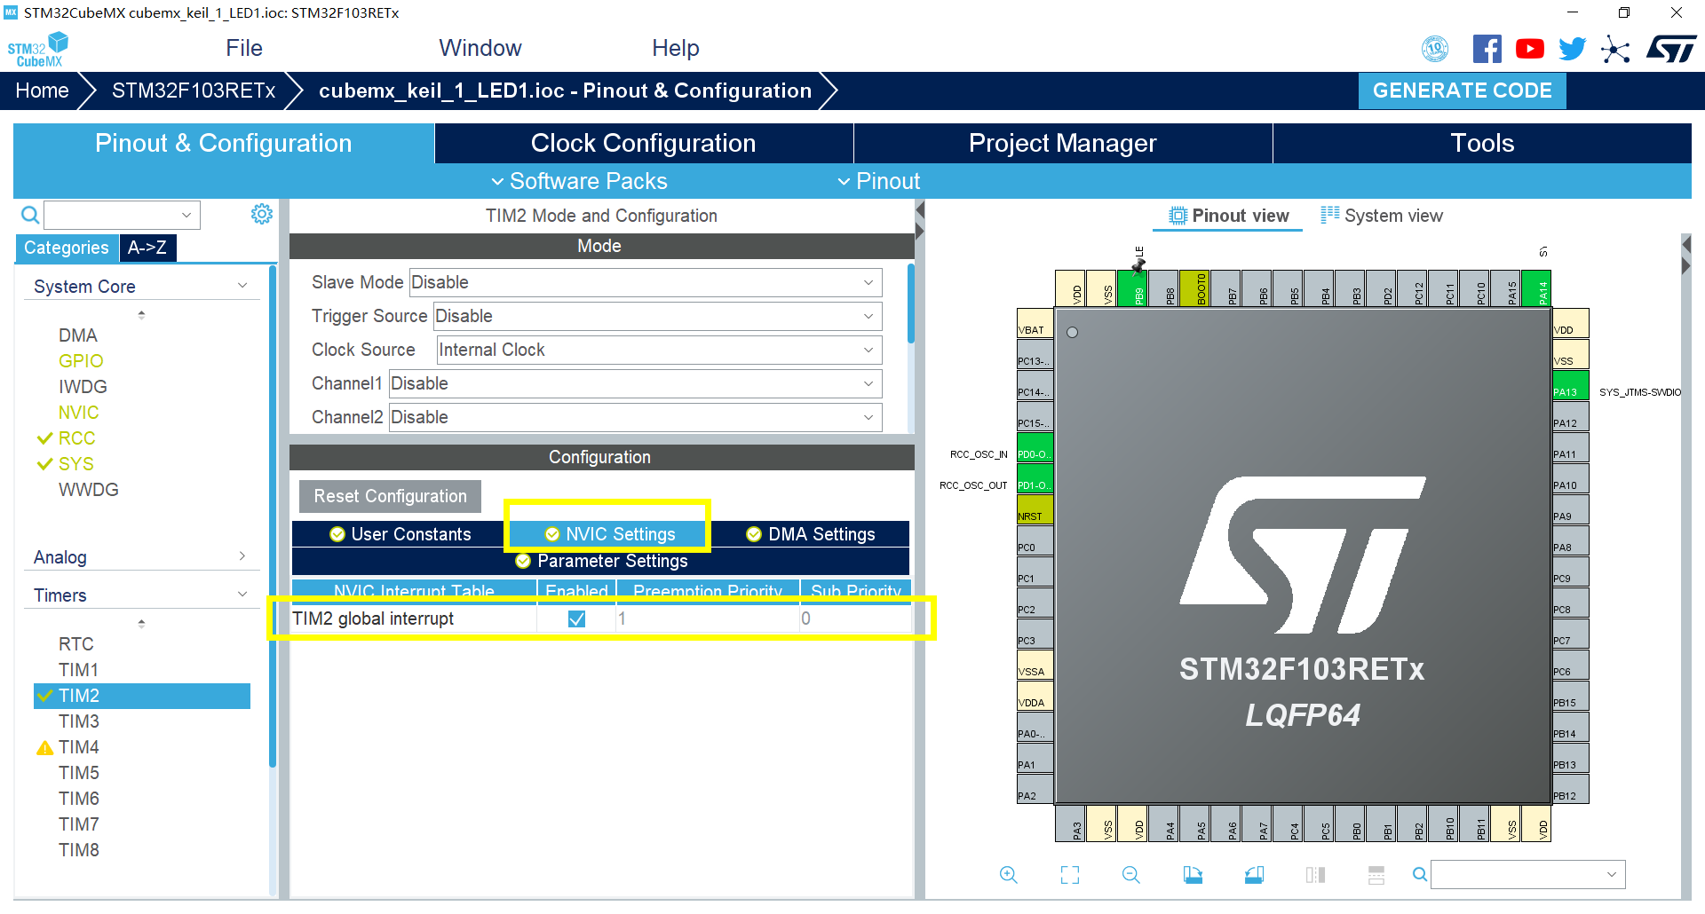Open the Clock Source dropdown
Screen dimensions: 1705x914
click(659, 350)
